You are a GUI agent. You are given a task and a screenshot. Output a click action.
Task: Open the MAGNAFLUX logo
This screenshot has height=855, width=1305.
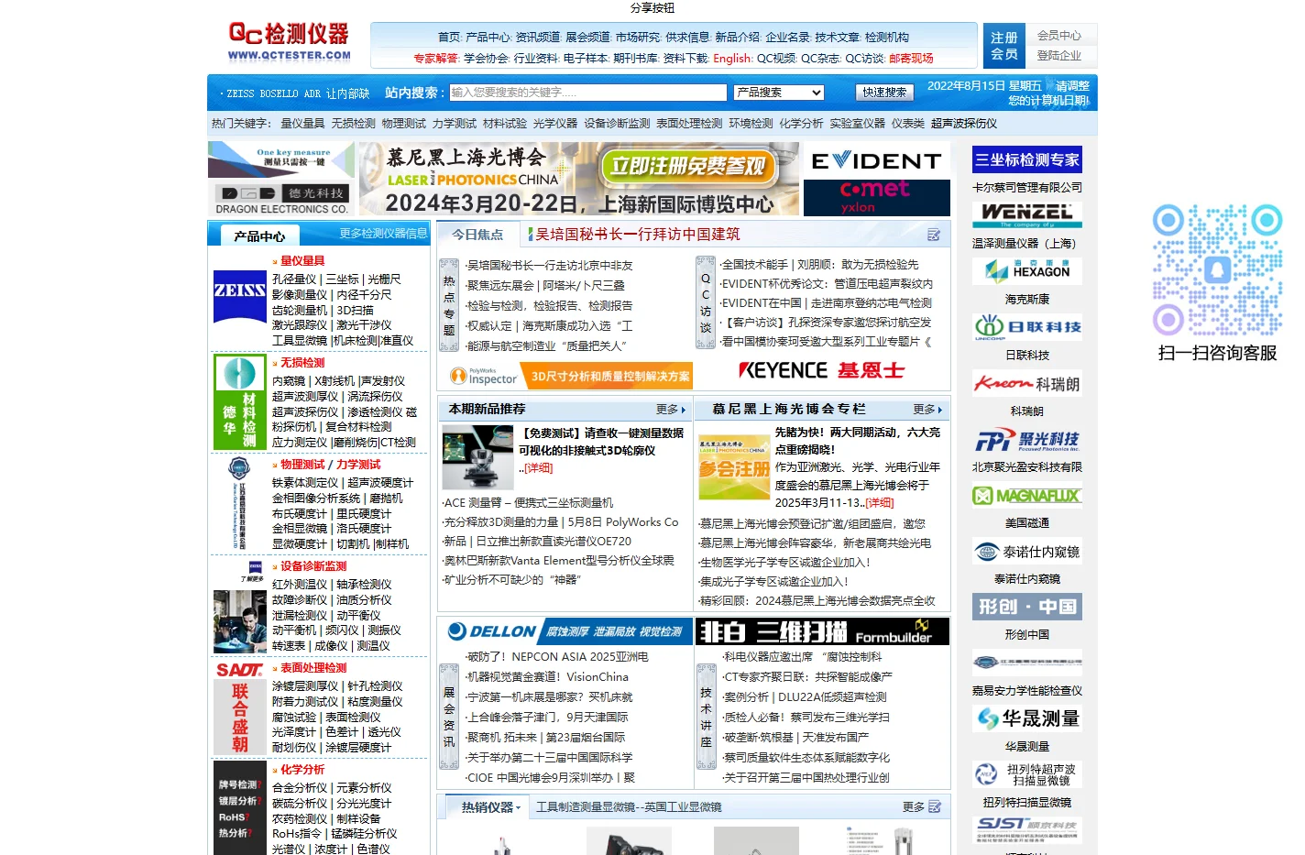pyautogui.click(x=1026, y=496)
